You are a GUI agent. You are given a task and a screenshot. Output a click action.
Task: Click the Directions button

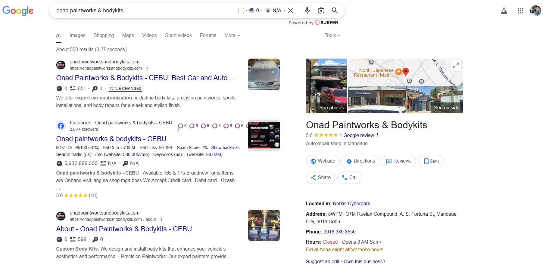360,161
